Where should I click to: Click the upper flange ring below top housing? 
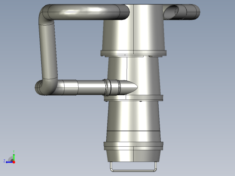[133, 53]
